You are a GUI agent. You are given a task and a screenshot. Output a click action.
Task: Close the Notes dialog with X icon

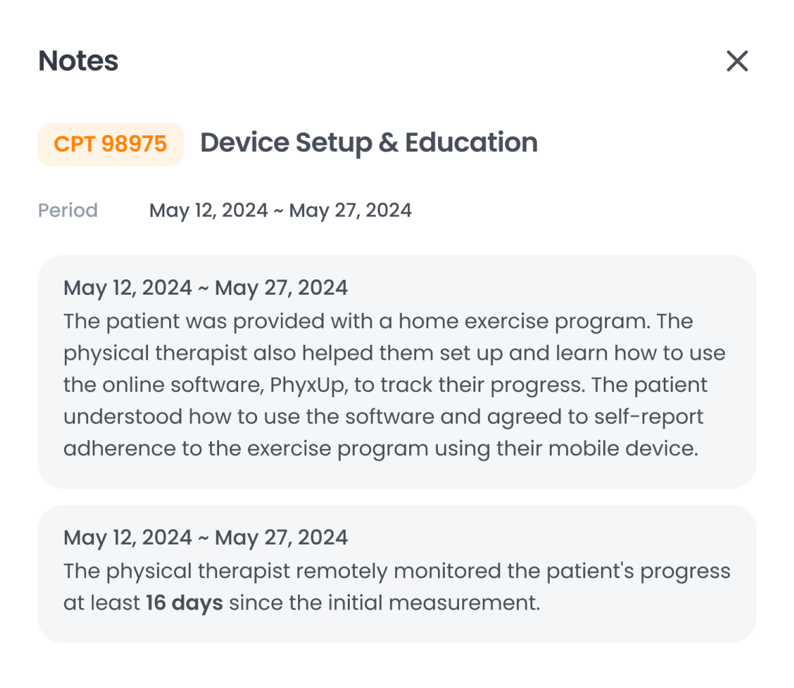click(737, 61)
